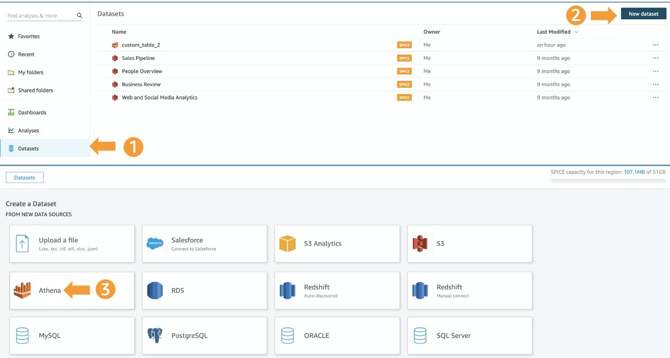This screenshot has height=358, width=670.
Task: Click the Recent clock icon
Action: click(11, 54)
